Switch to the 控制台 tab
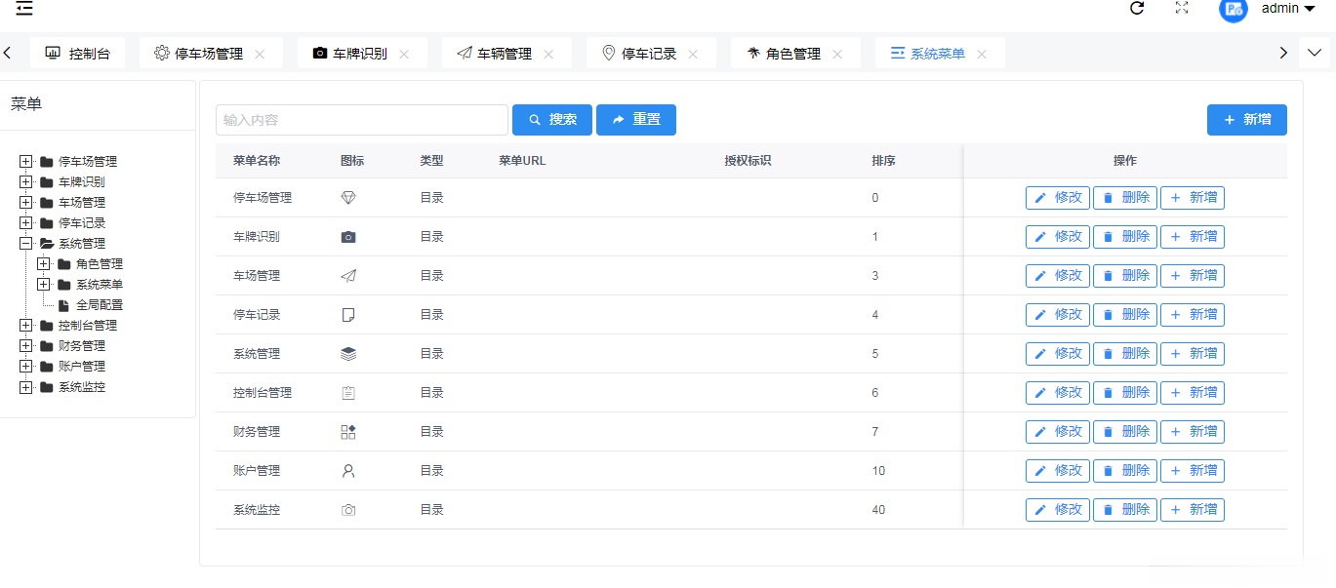1336x588 pixels. (77, 54)
